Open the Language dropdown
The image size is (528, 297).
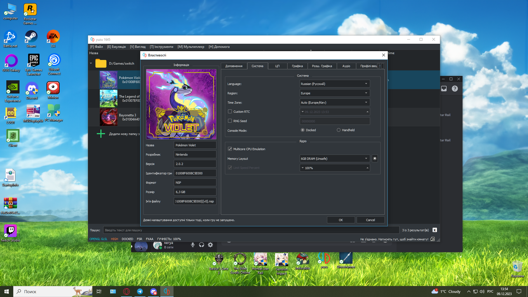point(335,84)
